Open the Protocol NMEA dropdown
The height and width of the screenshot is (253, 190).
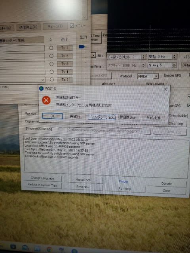[148, 76]
